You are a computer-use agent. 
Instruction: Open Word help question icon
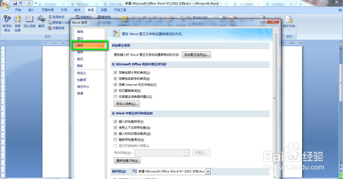coord(340,10)
